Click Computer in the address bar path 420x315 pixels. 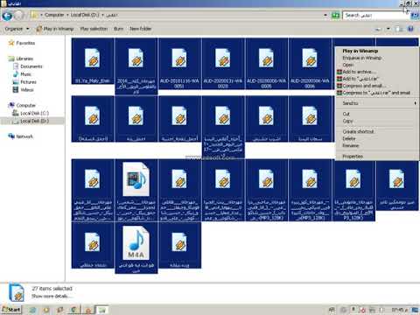click(54, 15)
